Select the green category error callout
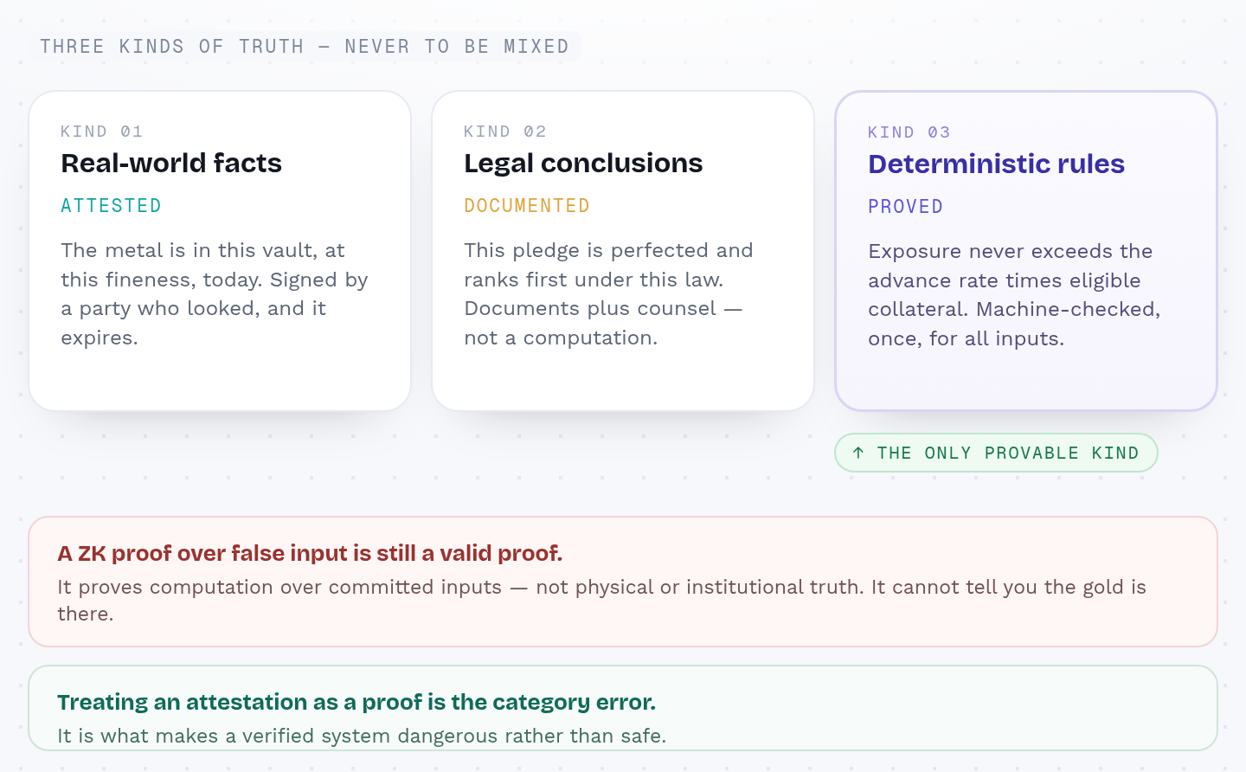Screen dimensions: 1246x772 pos(623,708)
